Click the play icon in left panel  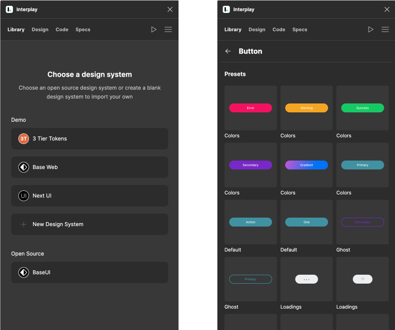pyautogui.click(x=154, y=29)
